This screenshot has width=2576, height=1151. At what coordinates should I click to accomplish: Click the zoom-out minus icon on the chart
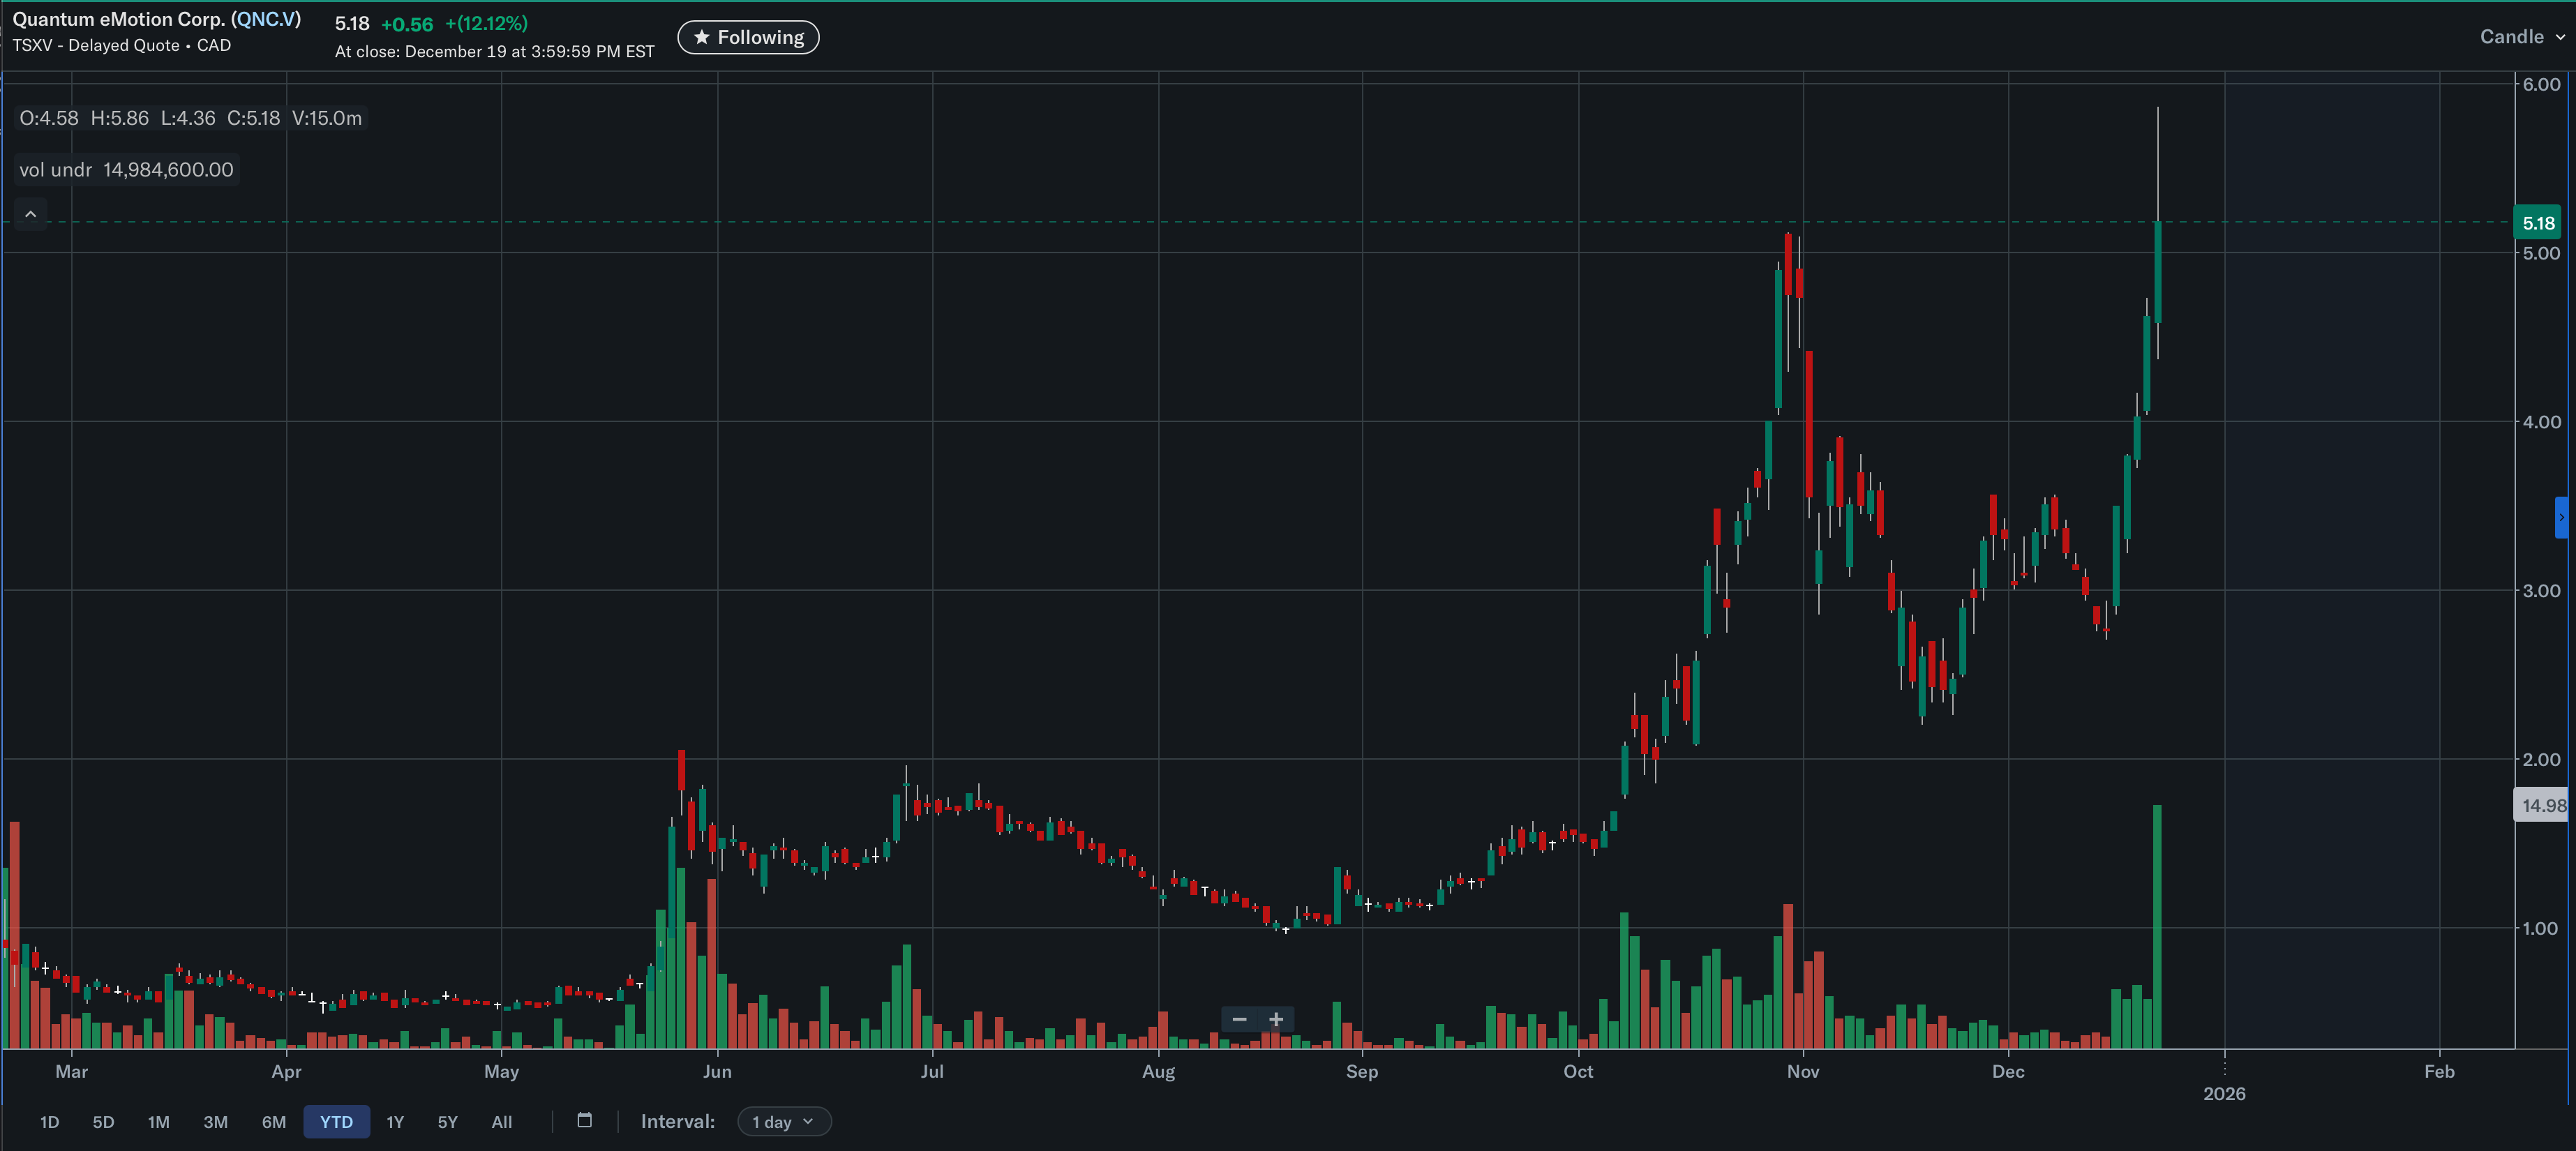(x=1239, y=1019)
